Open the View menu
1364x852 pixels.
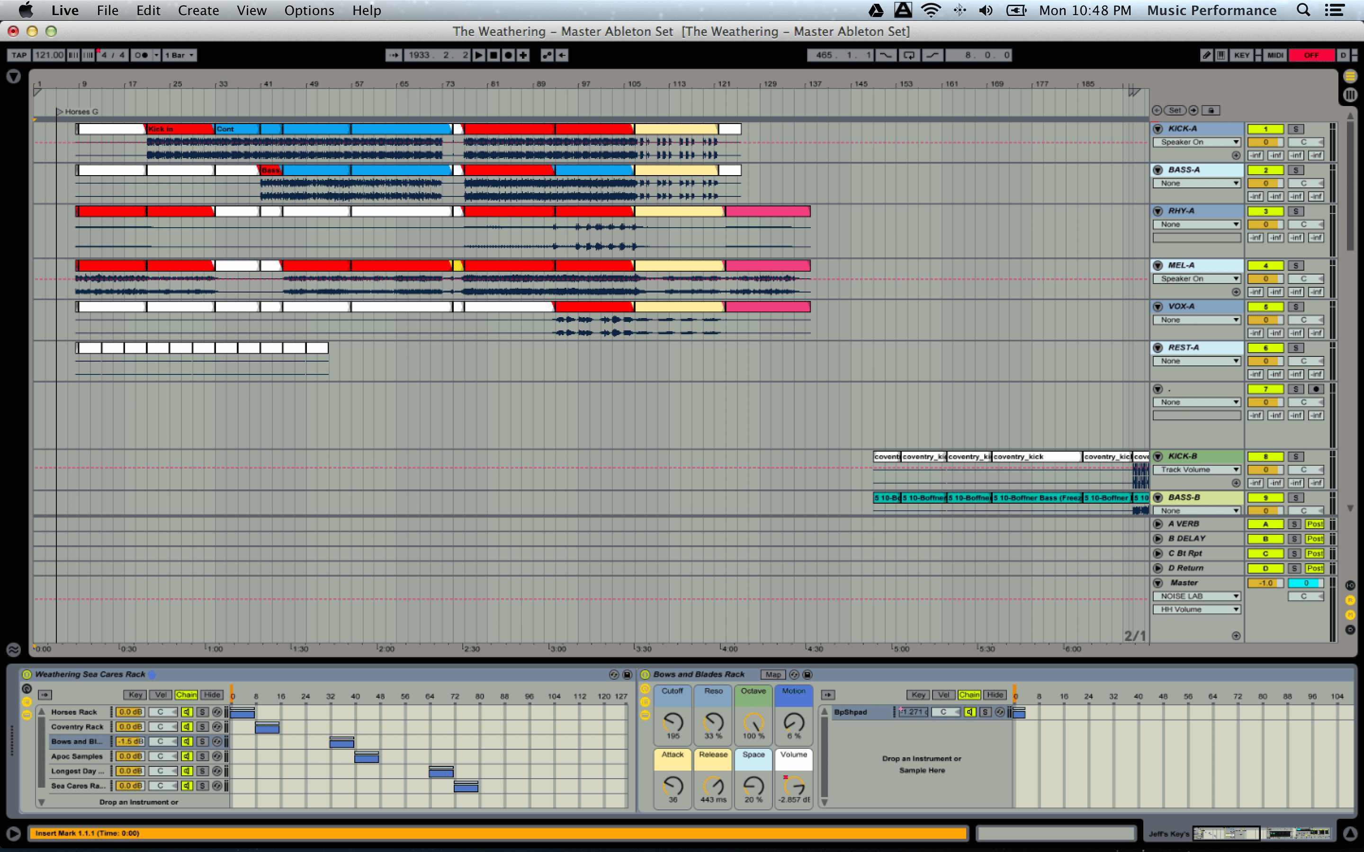[x=251, y=10]
